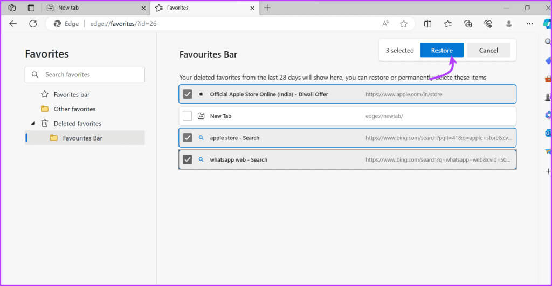552x286 pixels.
Task: Click the Restore button
Action: [x=441, y=50]
